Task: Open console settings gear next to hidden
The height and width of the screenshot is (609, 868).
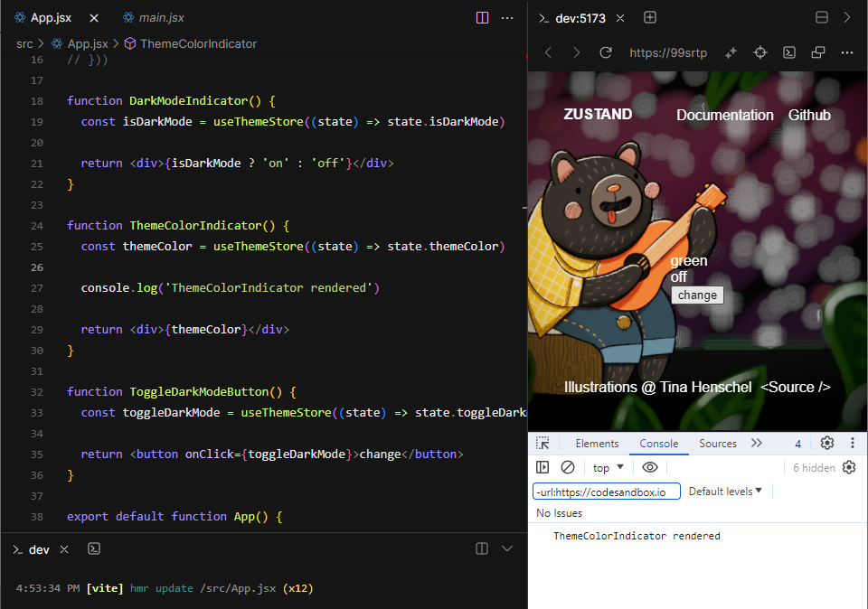Action: [849, 467]
